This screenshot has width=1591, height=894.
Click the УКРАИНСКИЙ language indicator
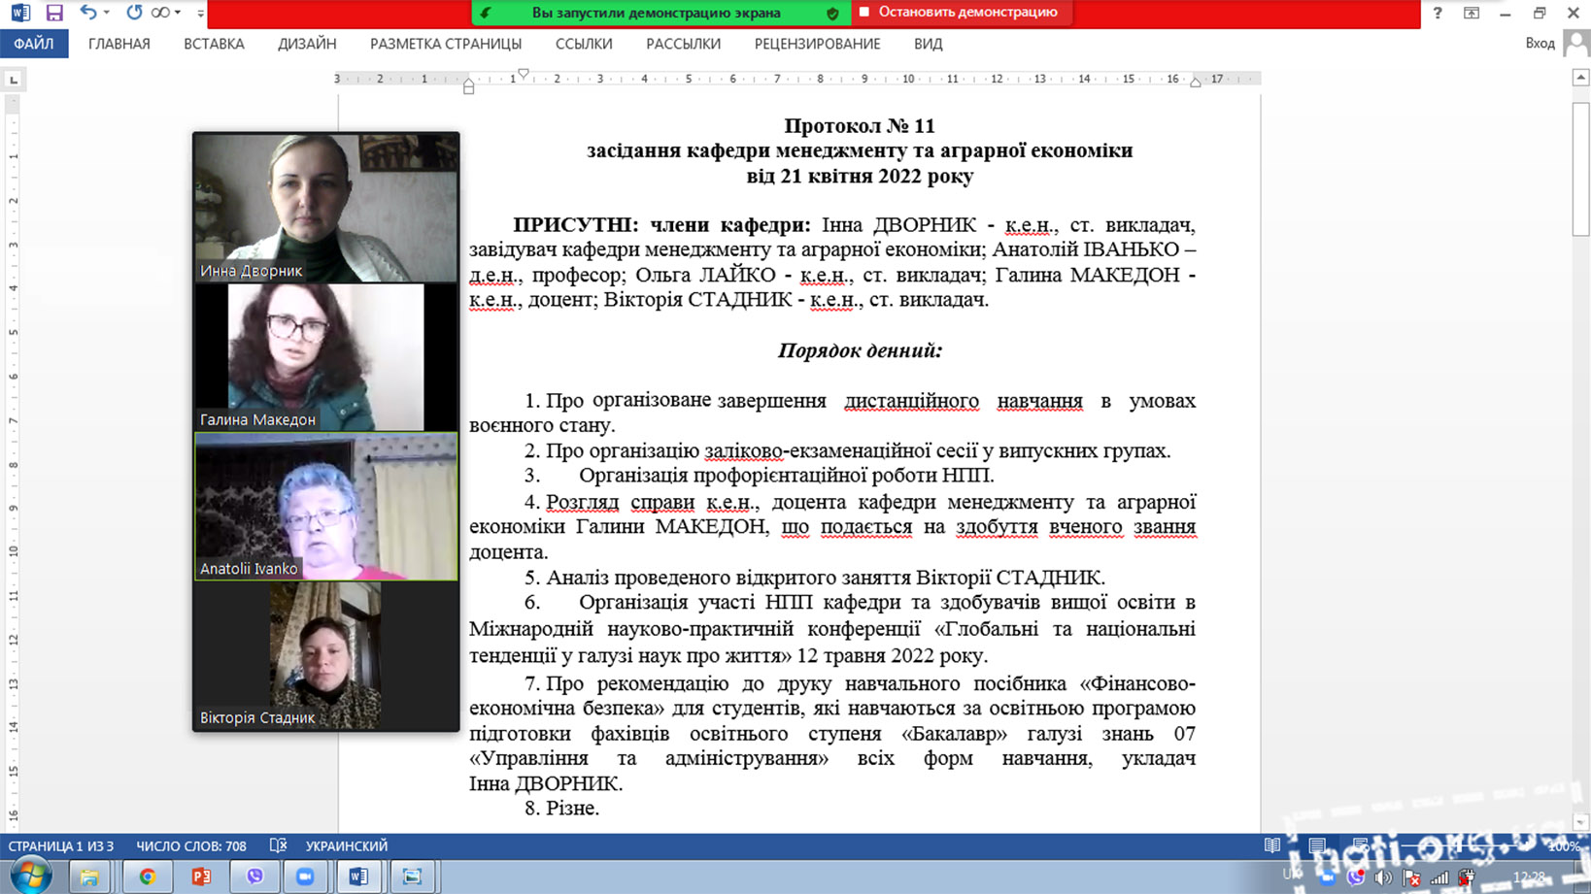tap(347, 846)
